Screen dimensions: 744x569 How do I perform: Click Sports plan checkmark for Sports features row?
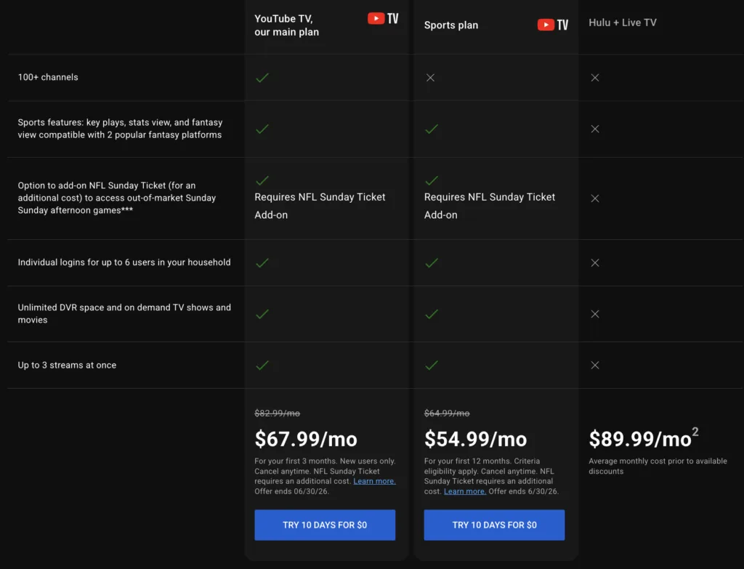pos(432,129)
